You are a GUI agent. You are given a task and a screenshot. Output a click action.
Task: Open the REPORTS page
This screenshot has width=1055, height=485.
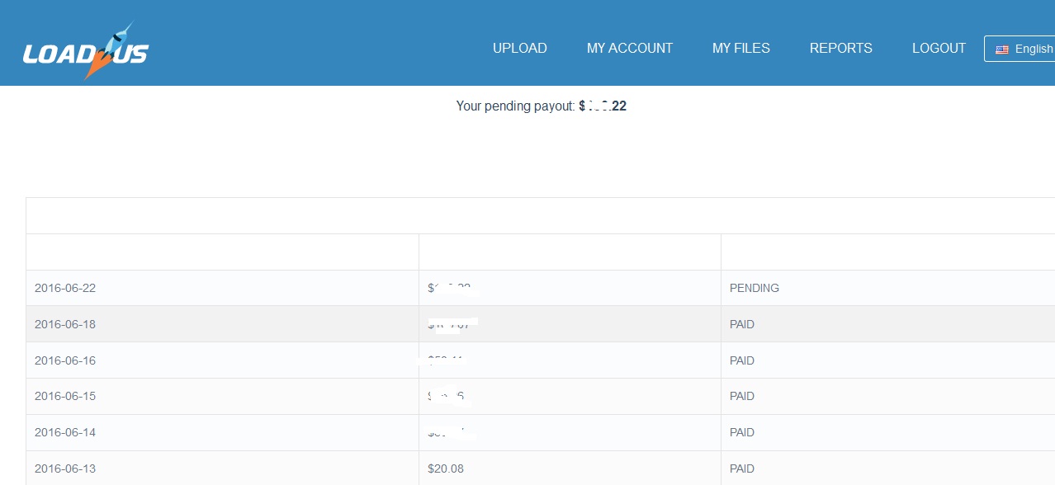click(841, 49)
